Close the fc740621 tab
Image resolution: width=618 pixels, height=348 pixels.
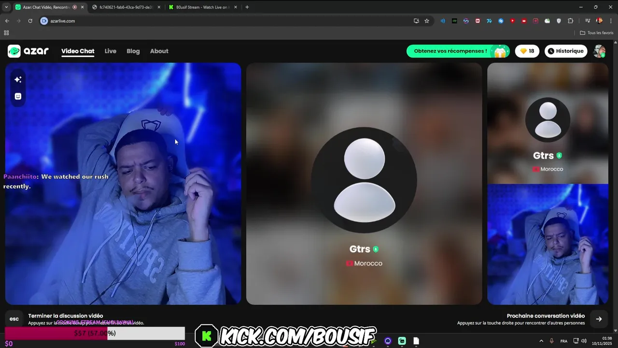159,7
